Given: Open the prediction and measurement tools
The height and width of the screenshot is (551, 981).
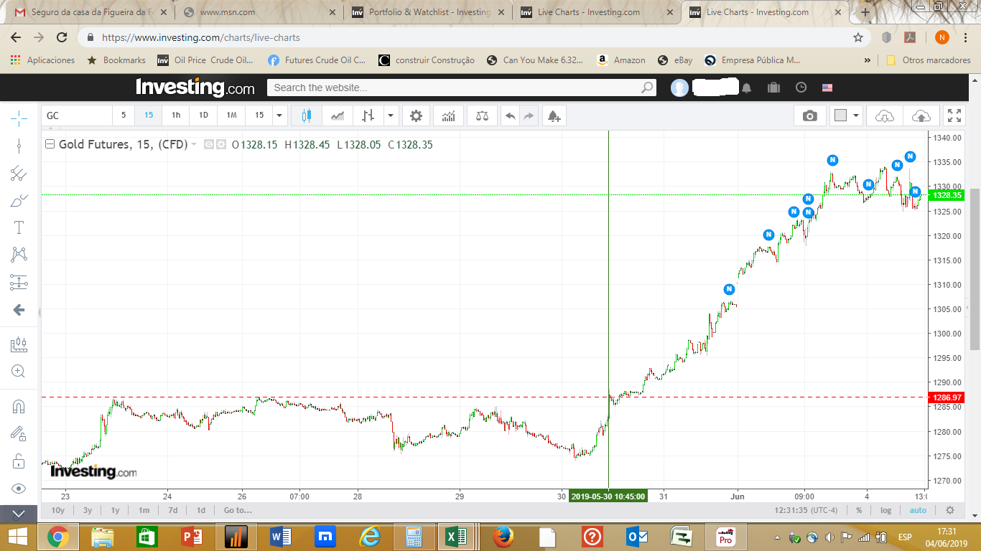Looking at the screenshot, I should click(19, 282).
